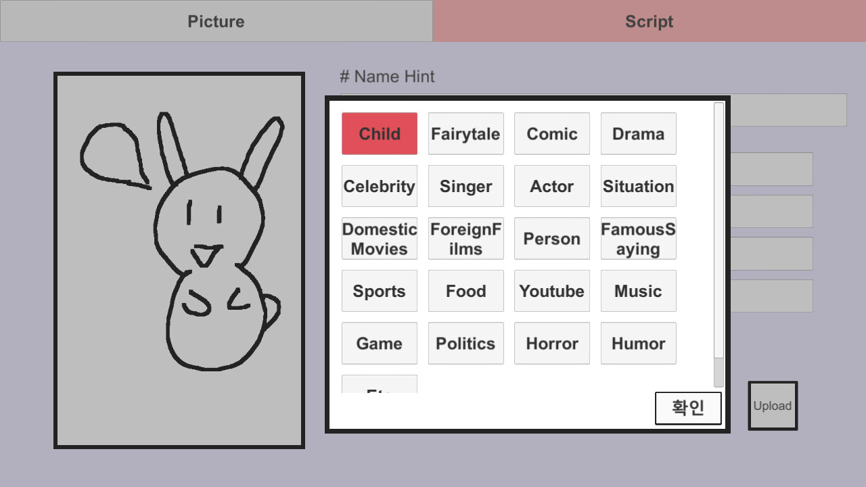Click the Actor category button
The image size is (866, 487).
click(x=552, y=186)
